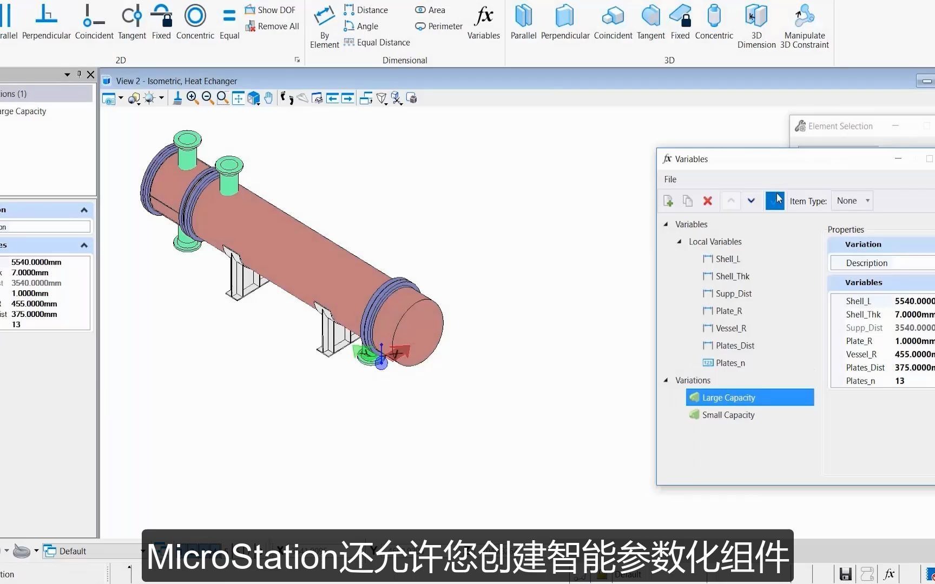The image size is (935, 584).
Task: Activate the Zoom In tool in View 2
Action: tap(192, 98)
